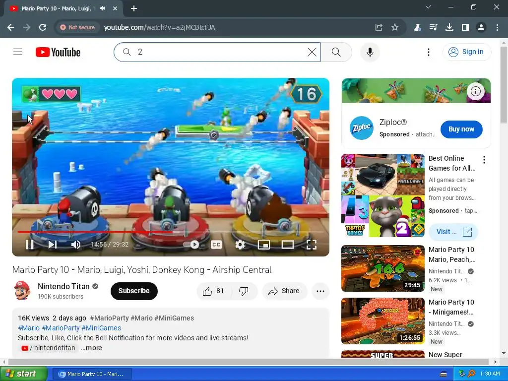
Task: Select the Mario Party 10 browser tab
Action: click(63, 8)
